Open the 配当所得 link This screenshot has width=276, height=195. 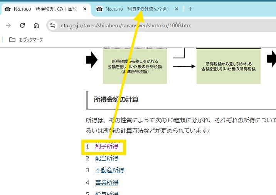(107, 158)
